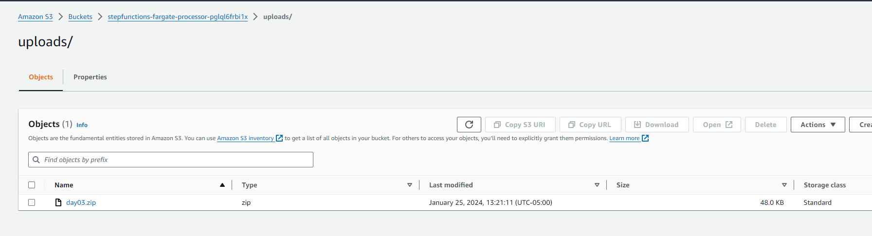The width and height of the screenshot is (872, 236).
Task: Sort by Type column arrow
Action: point(410,185)
